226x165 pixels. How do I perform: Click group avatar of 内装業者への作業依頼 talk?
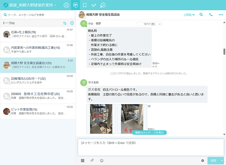[x=7, y=50]
